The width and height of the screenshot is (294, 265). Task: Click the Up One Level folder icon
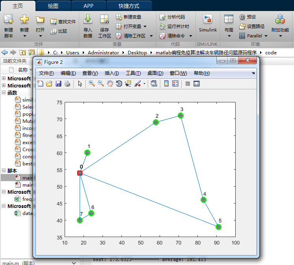[22, 53]
